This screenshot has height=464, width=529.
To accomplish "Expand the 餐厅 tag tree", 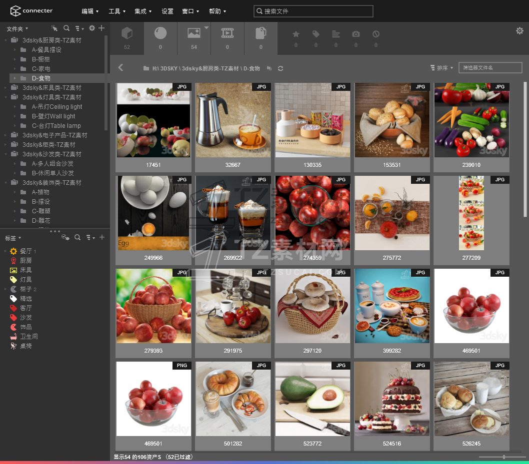I will pos(5,251).
